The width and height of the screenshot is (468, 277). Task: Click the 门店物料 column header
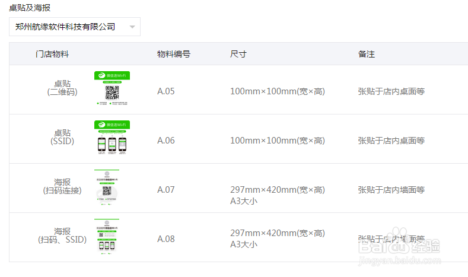pos(52,54)
